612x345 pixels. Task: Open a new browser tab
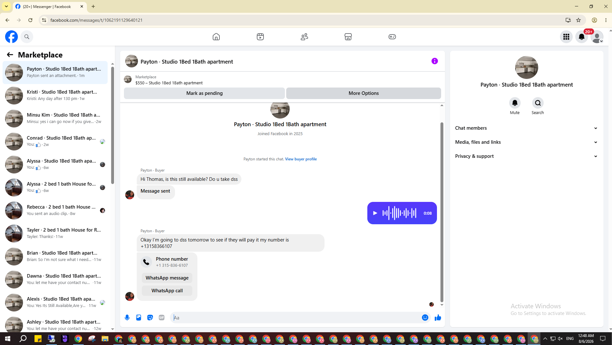(93, 6)
